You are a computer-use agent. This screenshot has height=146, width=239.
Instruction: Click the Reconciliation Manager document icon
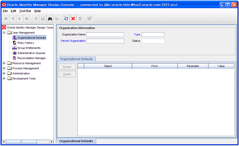click(15, 58)
